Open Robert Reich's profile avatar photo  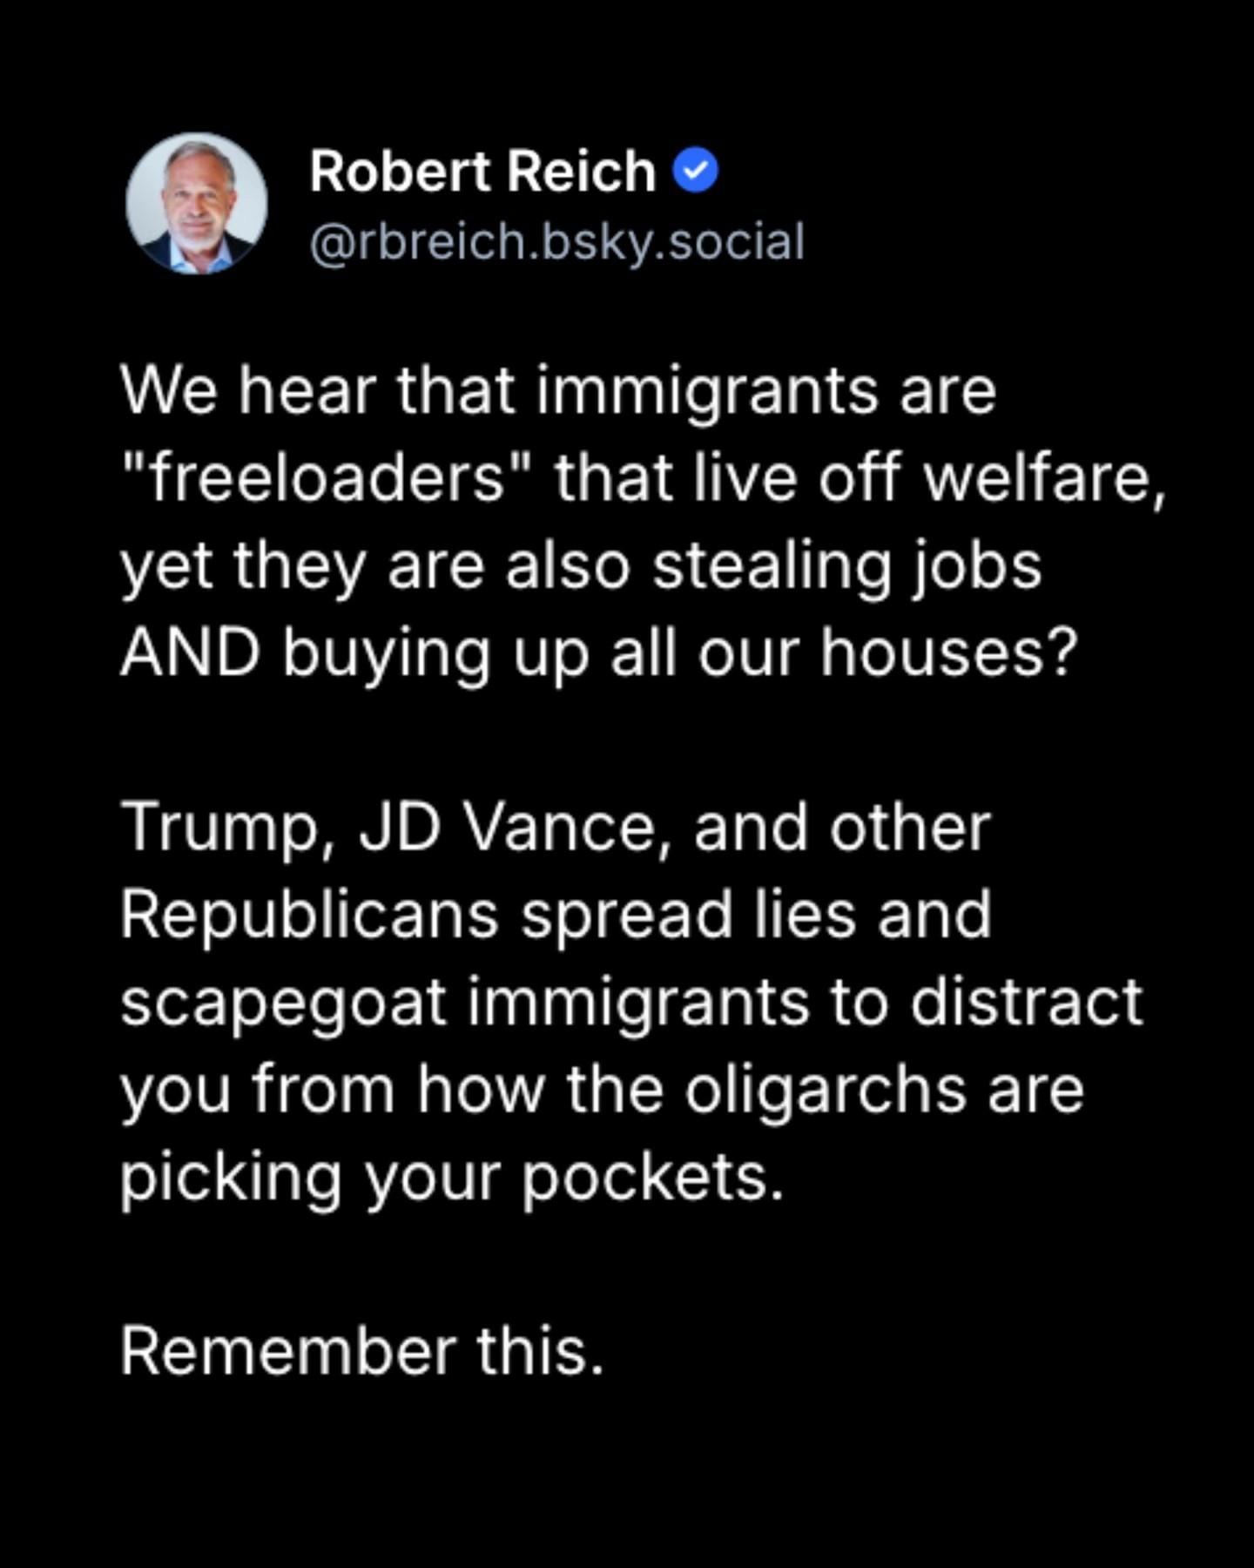pyautogui.click(x=197, y=204)
